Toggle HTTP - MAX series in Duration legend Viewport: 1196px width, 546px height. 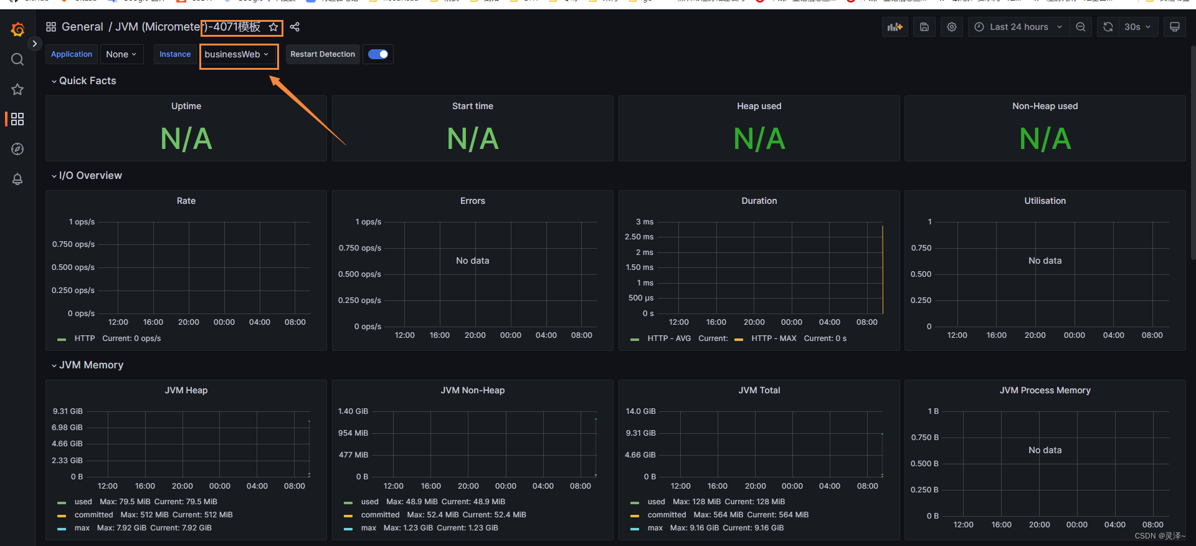(x=774, y=338)
